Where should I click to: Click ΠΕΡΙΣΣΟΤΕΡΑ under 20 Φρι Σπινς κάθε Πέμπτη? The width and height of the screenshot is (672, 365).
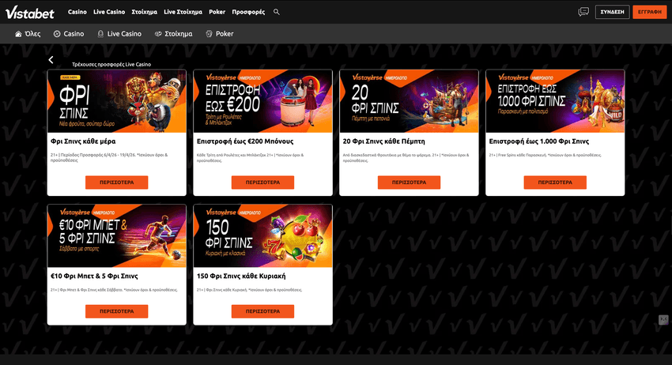[409, 182]
